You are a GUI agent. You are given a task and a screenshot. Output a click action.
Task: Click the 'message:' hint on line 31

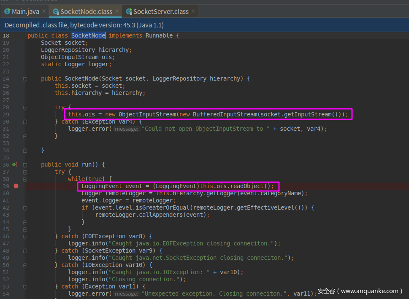(x=127, y=129)
